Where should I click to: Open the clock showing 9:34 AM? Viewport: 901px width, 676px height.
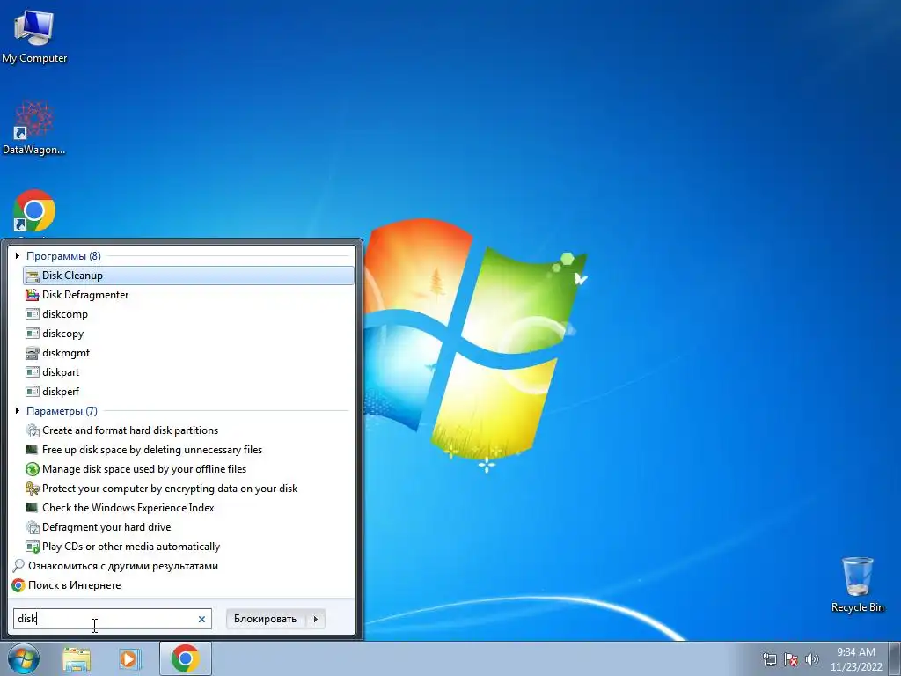[856, 659]
